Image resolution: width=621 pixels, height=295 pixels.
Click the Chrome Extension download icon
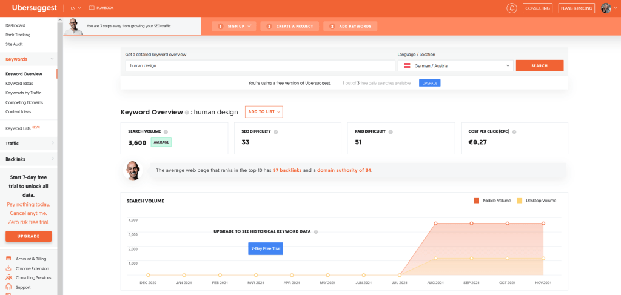[8, 268]
